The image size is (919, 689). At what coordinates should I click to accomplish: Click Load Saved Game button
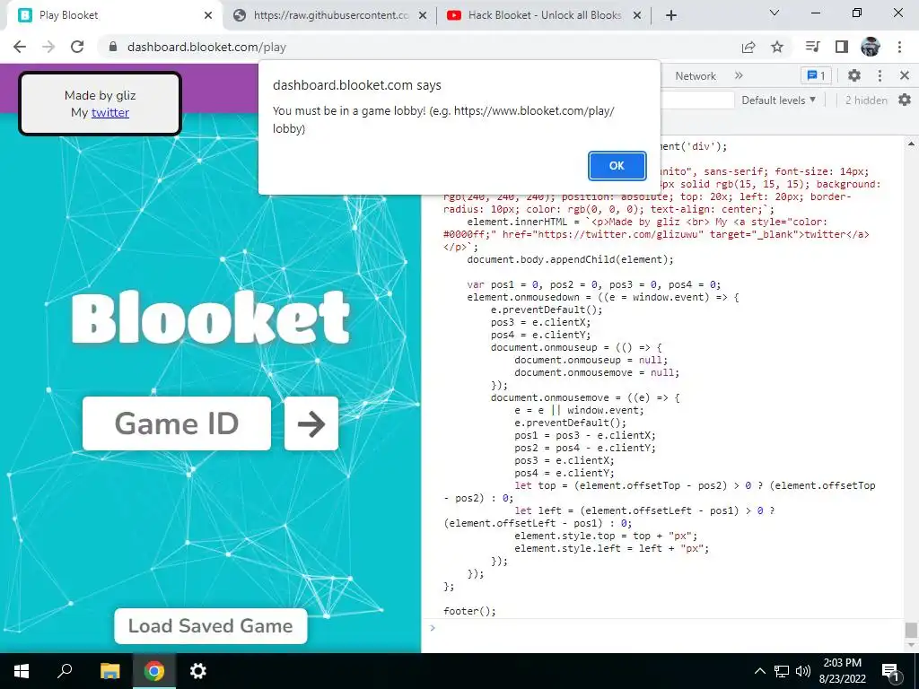tap(210, 625)
